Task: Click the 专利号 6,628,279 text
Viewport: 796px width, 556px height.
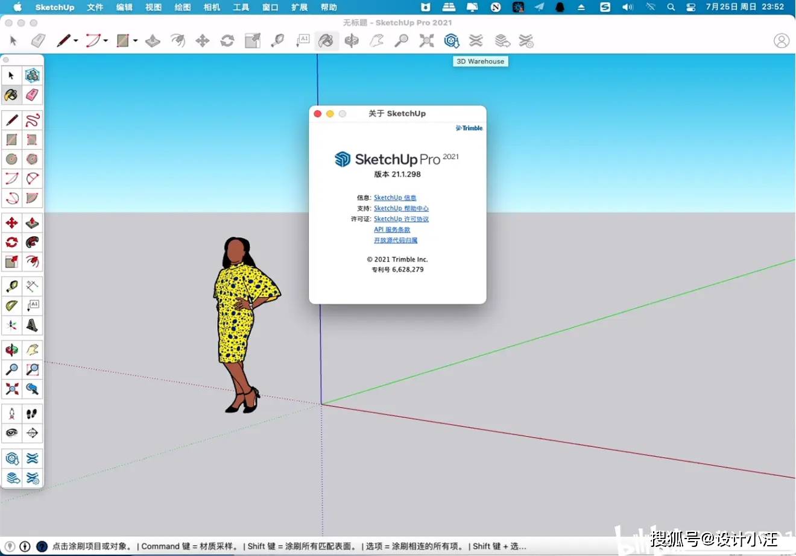Action: pyautogui.click(x=397, y=270)
